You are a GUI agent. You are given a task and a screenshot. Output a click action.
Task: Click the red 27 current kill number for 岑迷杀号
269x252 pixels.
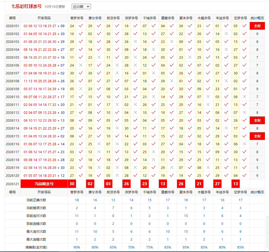(x=217, y=184)
